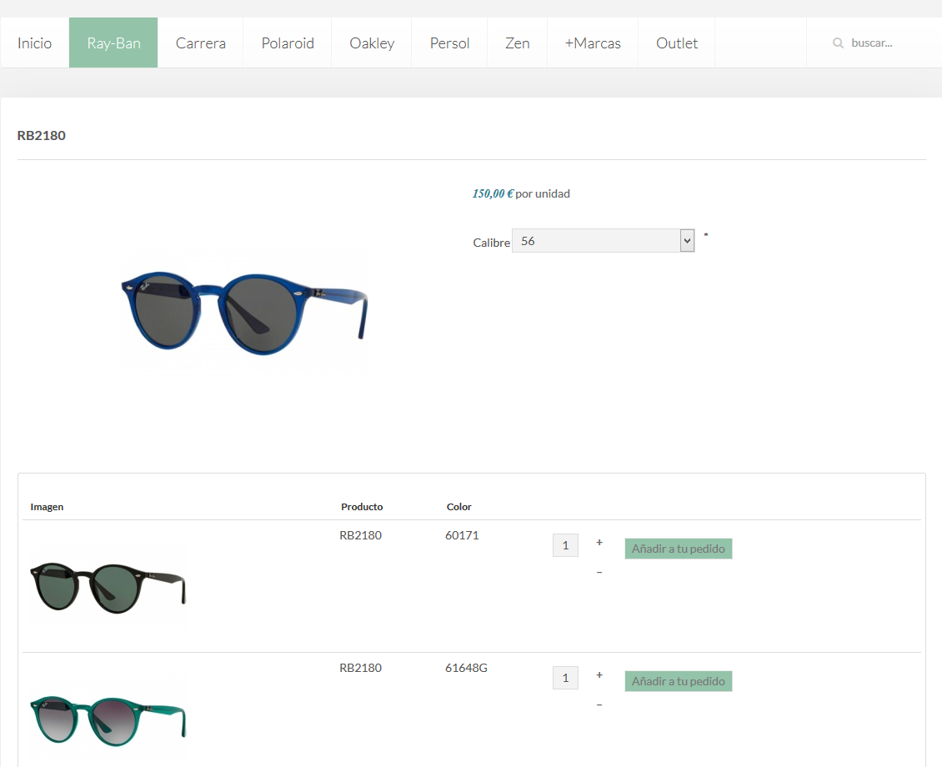Image resolution: width=942 pixels, height=767 pixels.
Task: Click the Producto column header
Action: coord(362,507)
